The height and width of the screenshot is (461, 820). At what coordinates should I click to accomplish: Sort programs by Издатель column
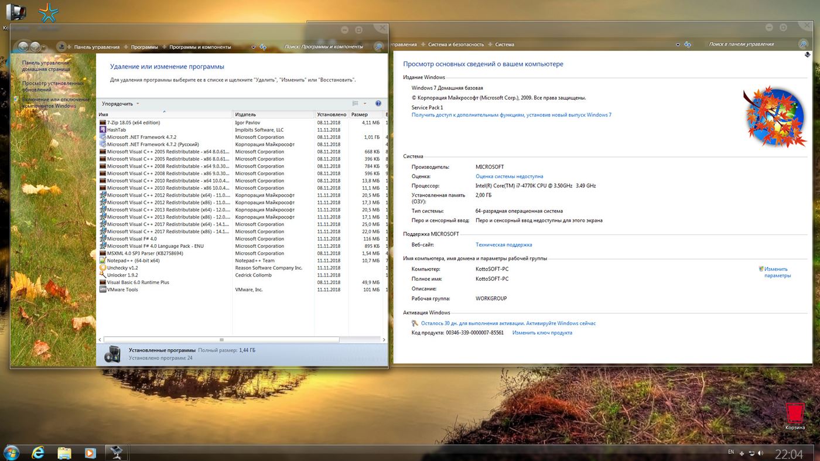[274, 114]
